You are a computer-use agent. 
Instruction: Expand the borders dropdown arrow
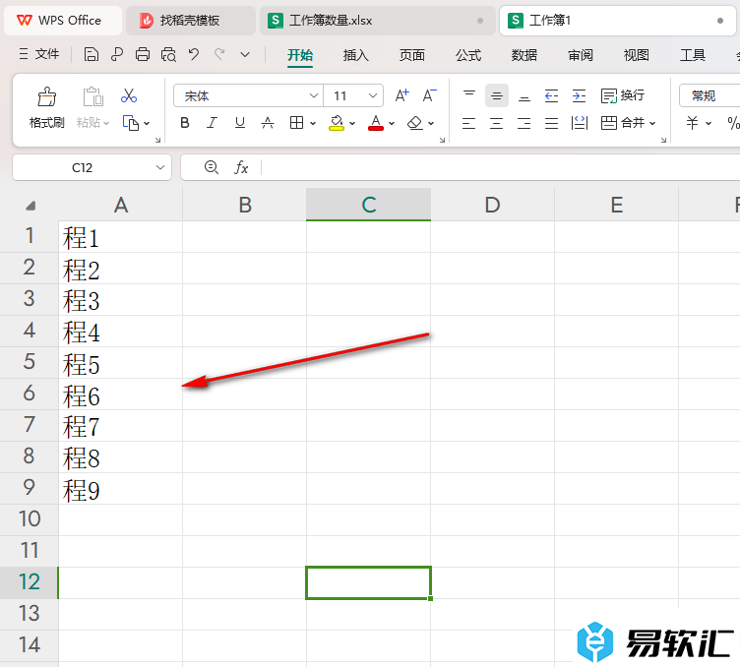click(x=313, y=124)
